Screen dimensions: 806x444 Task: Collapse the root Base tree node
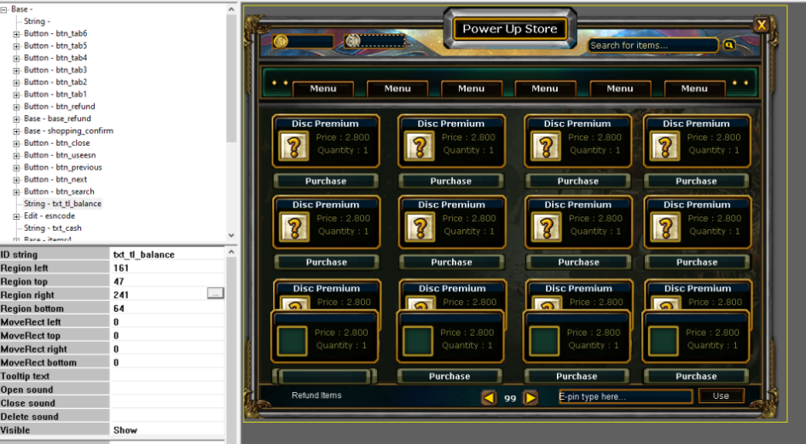coord(4,9)
